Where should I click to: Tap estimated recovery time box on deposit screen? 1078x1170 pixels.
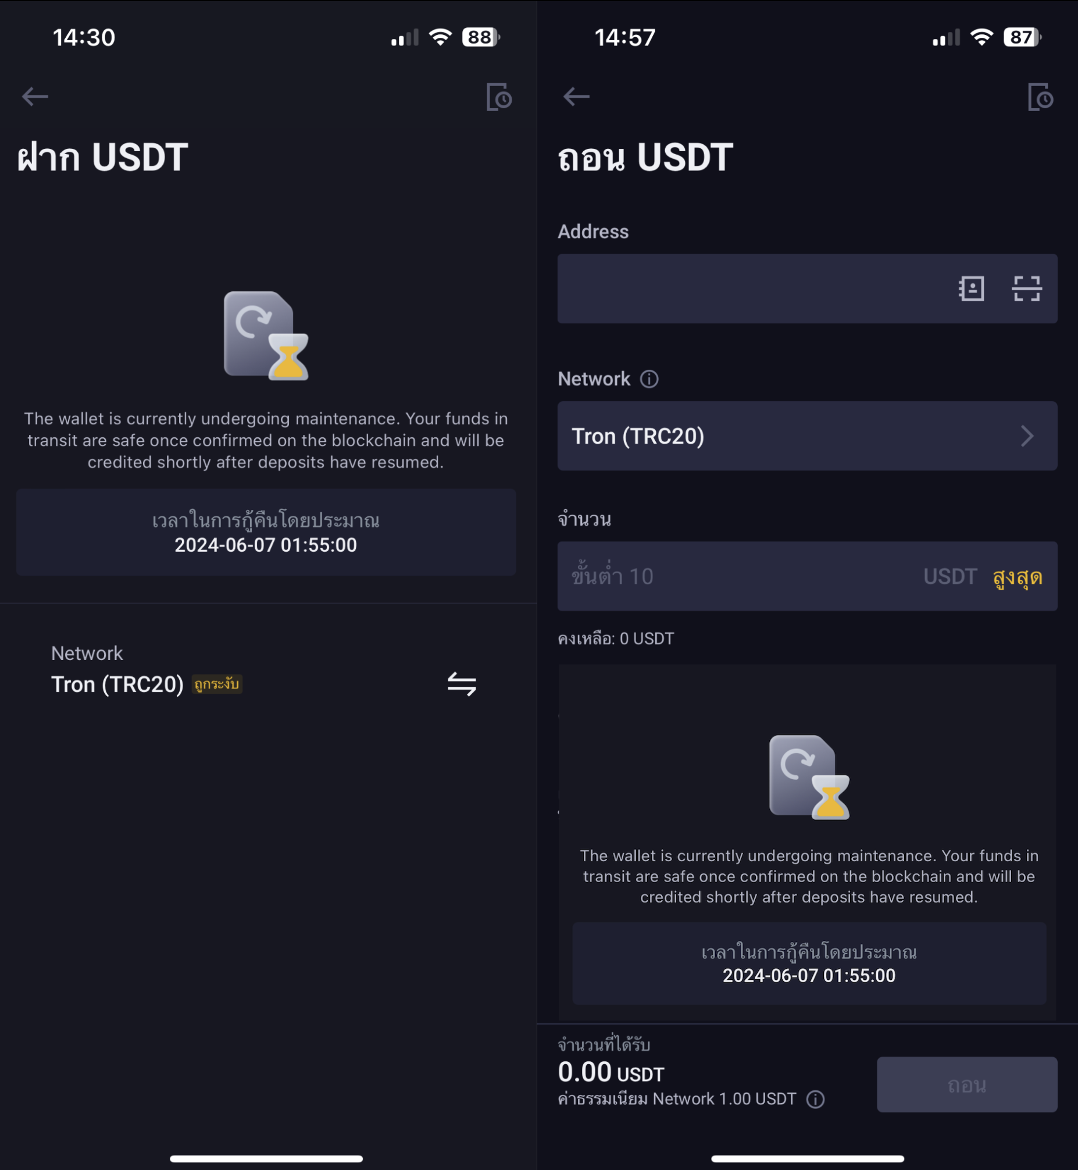click(x=266, y=533)
